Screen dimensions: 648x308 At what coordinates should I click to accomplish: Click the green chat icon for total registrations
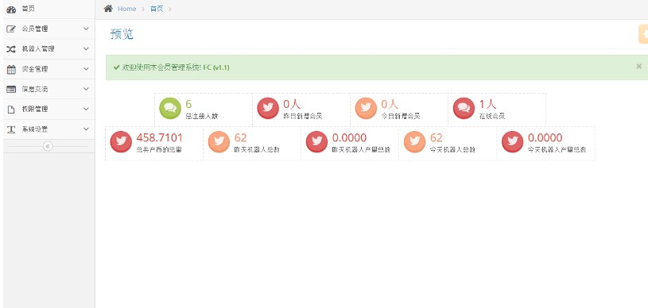tap(170, 108)
